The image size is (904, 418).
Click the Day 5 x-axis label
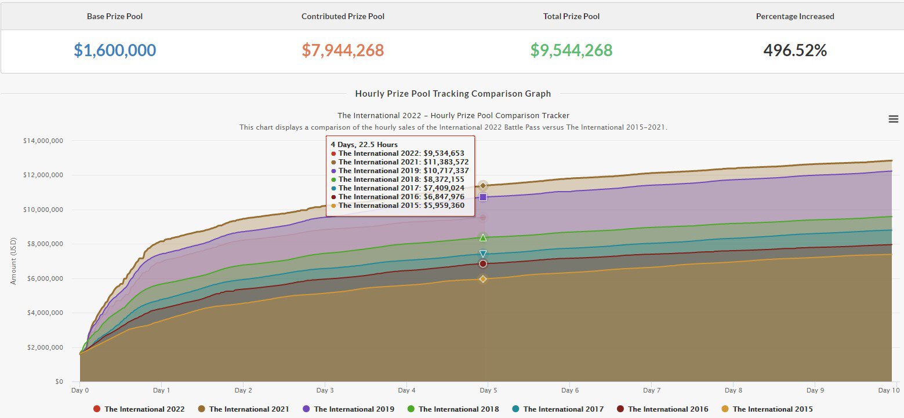click(488, 390)
